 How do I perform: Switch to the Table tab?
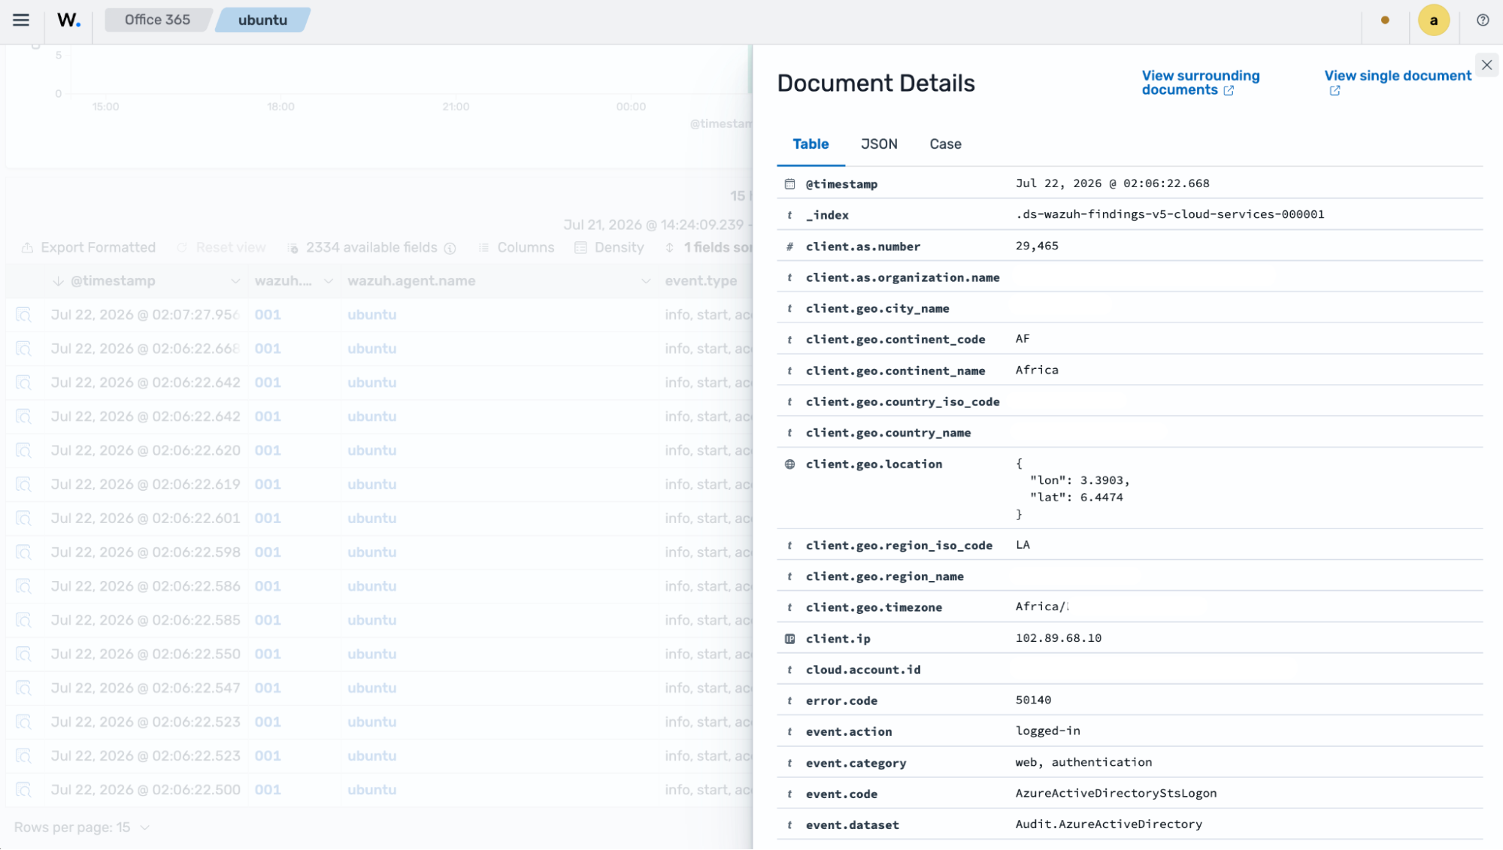(x=811, y=144)
